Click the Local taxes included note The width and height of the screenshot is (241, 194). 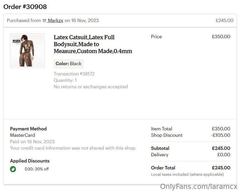[187, 174]
